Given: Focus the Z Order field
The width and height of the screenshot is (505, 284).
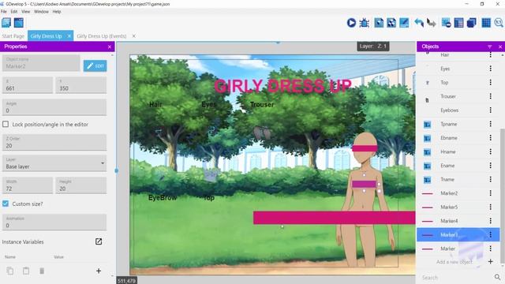Looking at the screenshot, I should [x=54, y=142].
